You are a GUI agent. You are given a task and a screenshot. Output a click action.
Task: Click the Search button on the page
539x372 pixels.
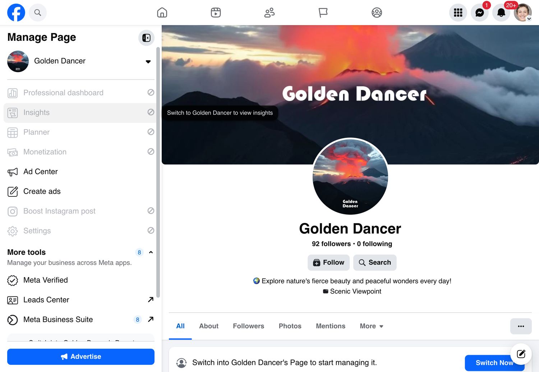coord(375,263)
